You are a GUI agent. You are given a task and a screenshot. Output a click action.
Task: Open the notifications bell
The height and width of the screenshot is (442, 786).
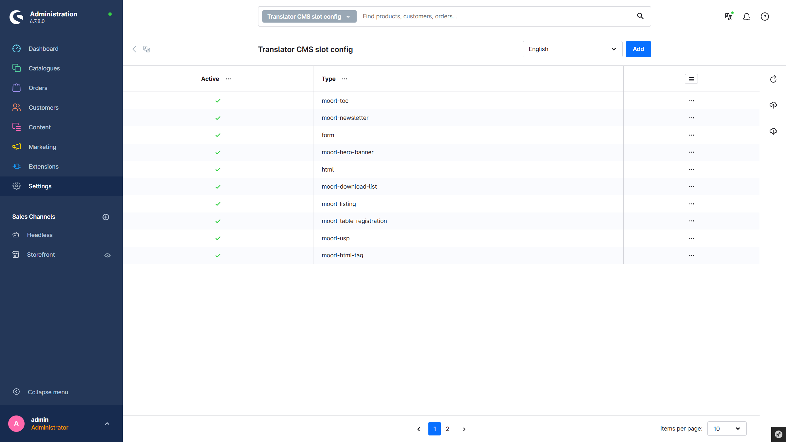(x=747, y=17)
